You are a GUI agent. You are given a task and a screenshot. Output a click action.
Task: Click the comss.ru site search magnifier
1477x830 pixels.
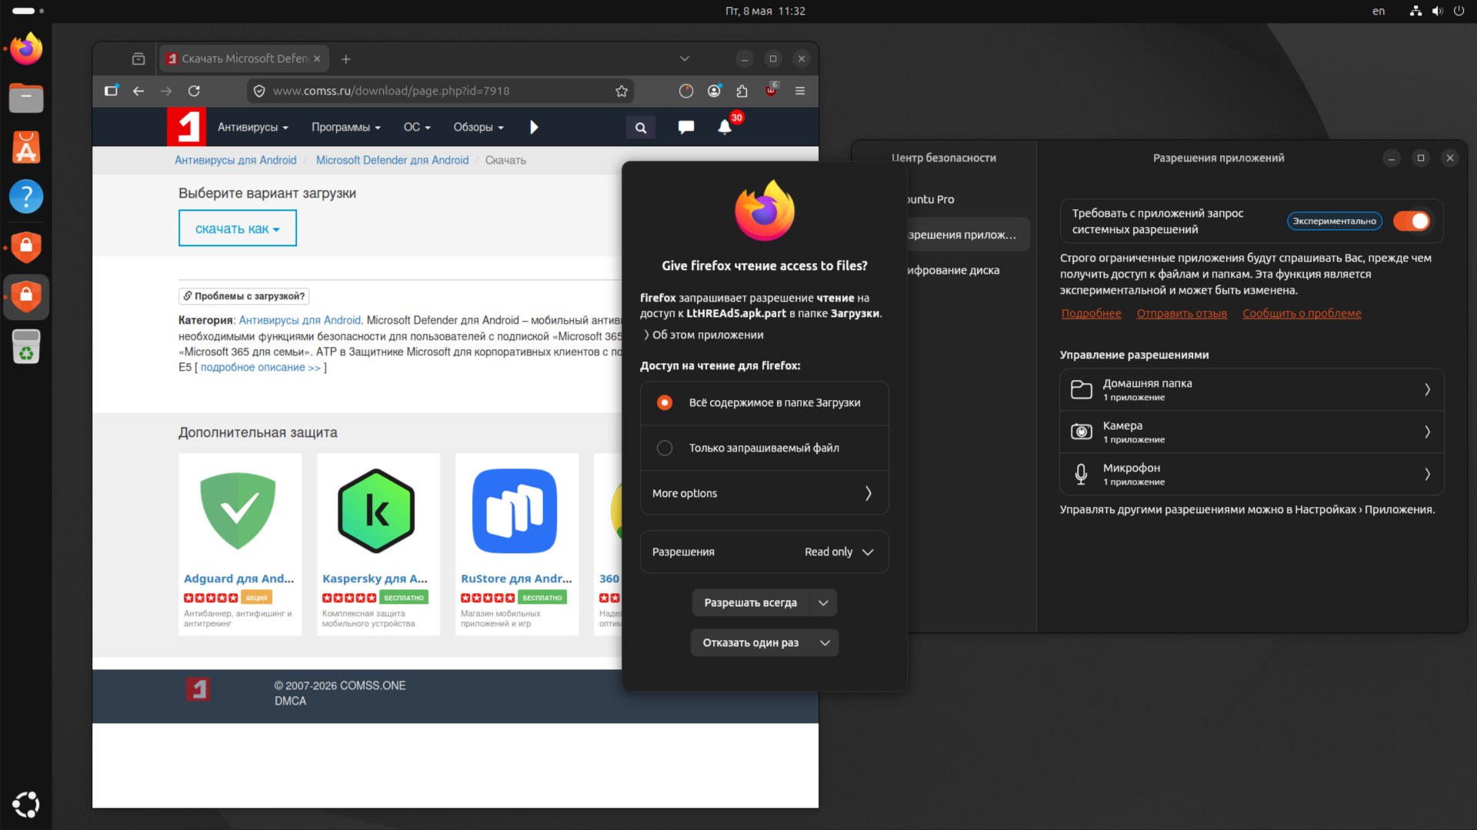pyautogui.click(x=641, y=128)
